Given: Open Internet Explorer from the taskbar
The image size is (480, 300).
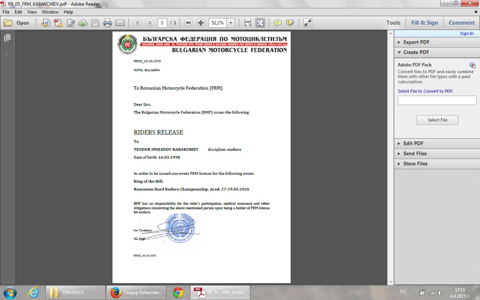Looking at the screenshot, I should (x=33, y=292).
